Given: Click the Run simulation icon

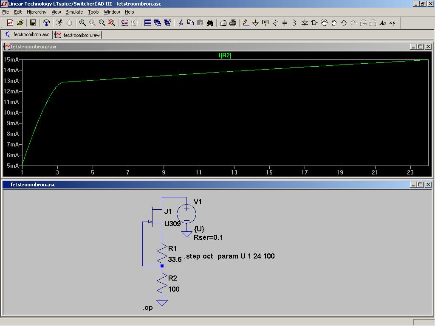Looking at the screenshot, I should coord(59,23).
